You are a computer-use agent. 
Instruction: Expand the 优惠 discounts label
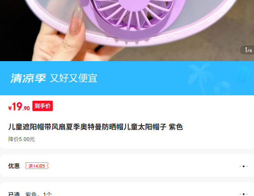pyautogui.click(x=14, y=166)
